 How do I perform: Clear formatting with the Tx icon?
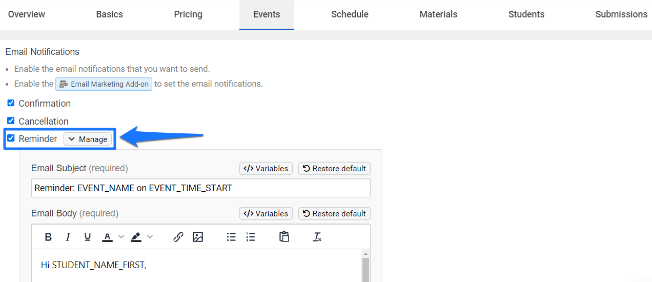point(317,237)
